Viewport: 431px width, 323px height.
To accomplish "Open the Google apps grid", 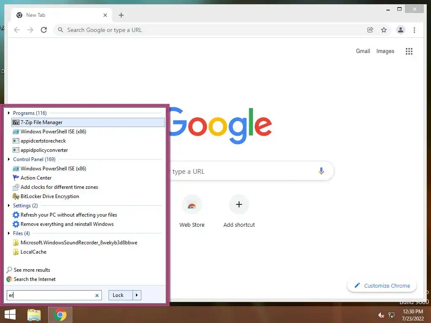I will (x=409, y=51).
